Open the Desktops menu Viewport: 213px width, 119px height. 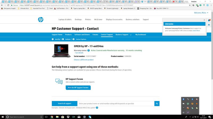pos(78,19)
